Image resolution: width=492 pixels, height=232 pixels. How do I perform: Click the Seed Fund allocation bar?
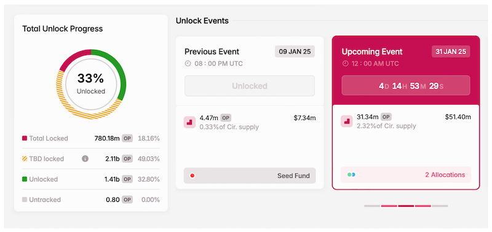(x=250, y=175)
